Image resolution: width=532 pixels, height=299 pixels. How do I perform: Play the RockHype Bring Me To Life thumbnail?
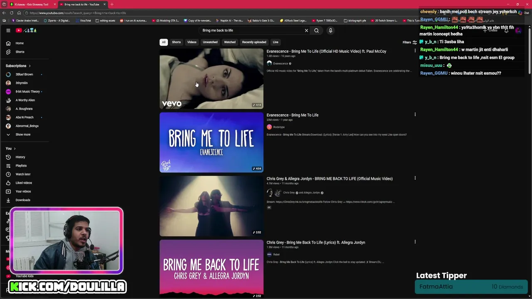click(211, 142)
